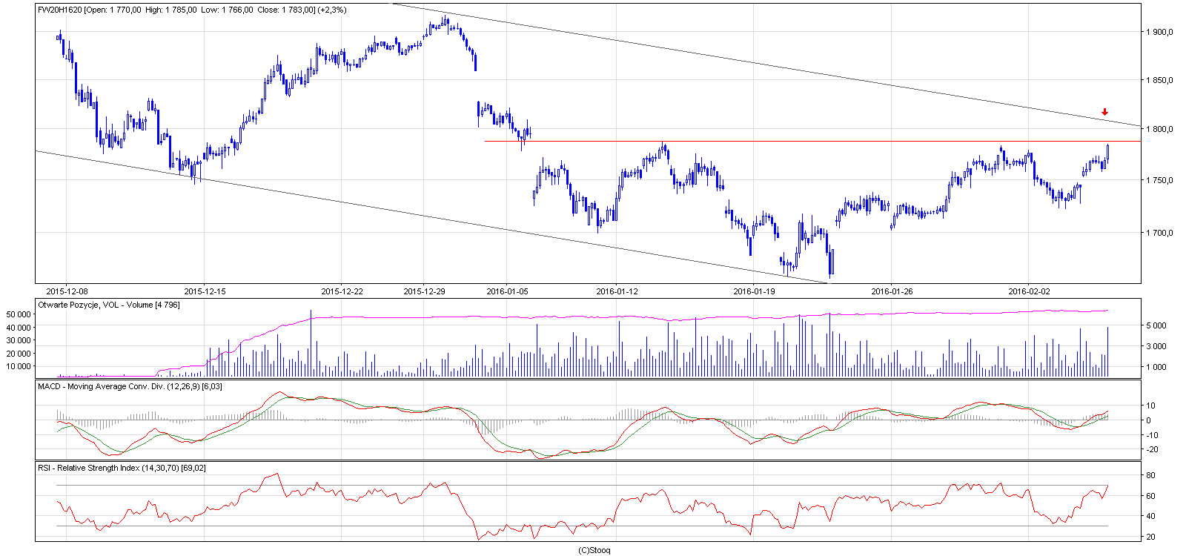
Task: Select the 2016-01-05 date label
Action: pos(507,291)
